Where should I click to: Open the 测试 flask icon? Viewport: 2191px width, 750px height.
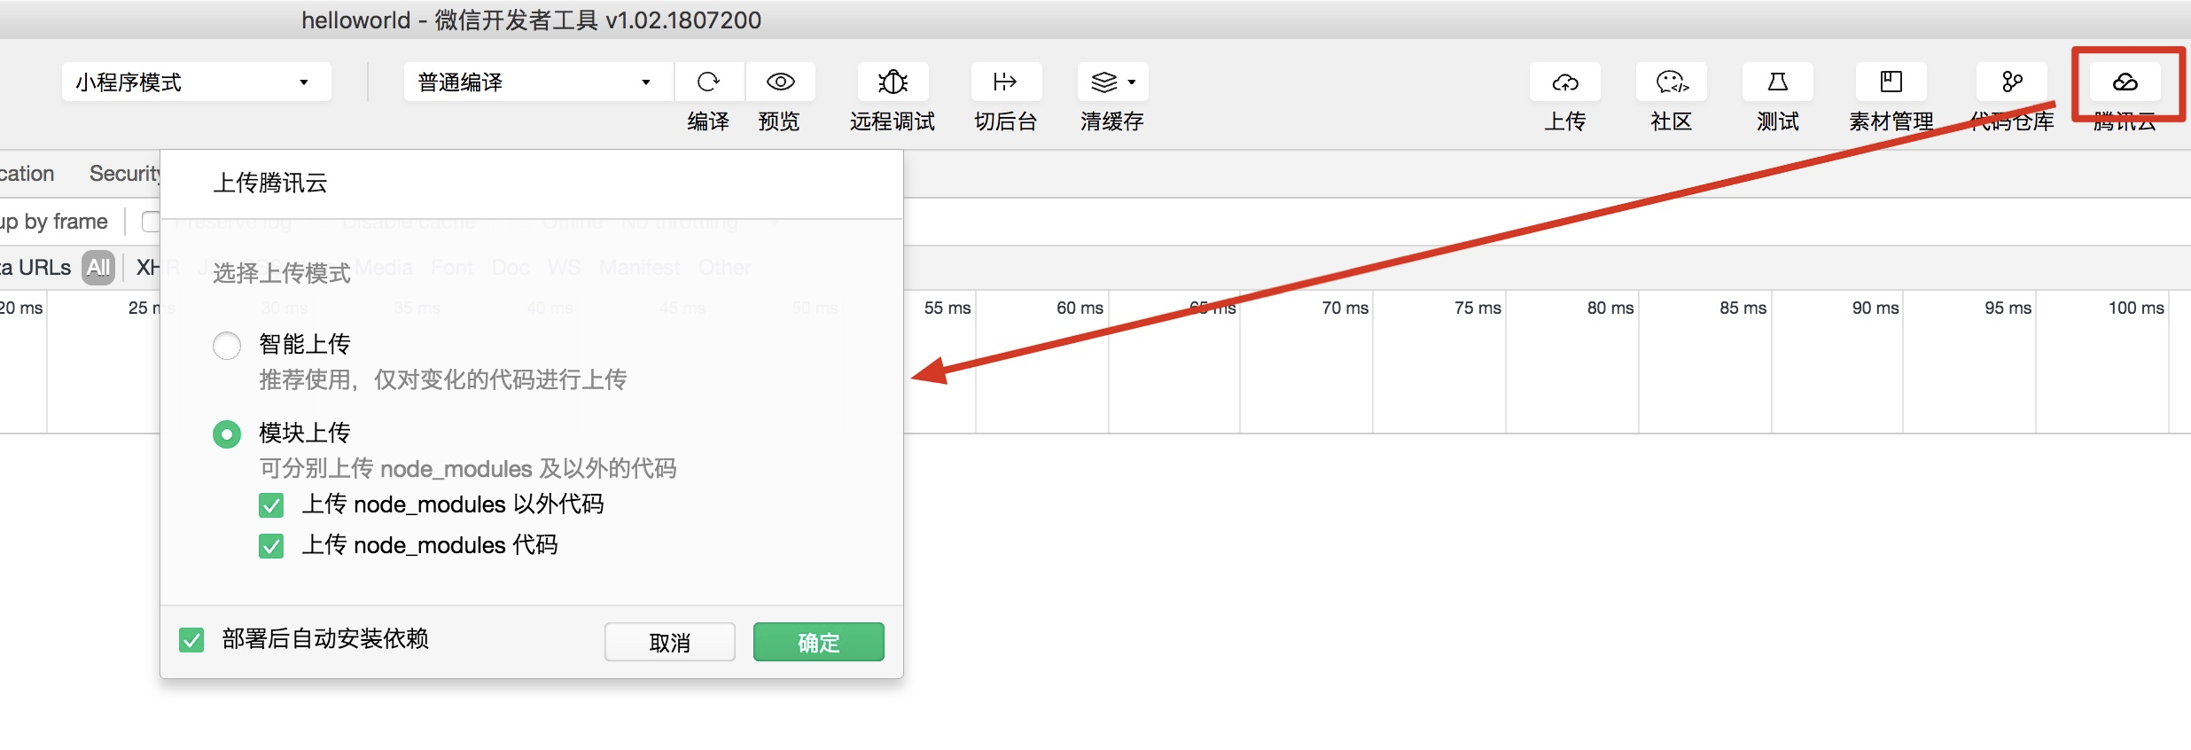point(1778,82)
